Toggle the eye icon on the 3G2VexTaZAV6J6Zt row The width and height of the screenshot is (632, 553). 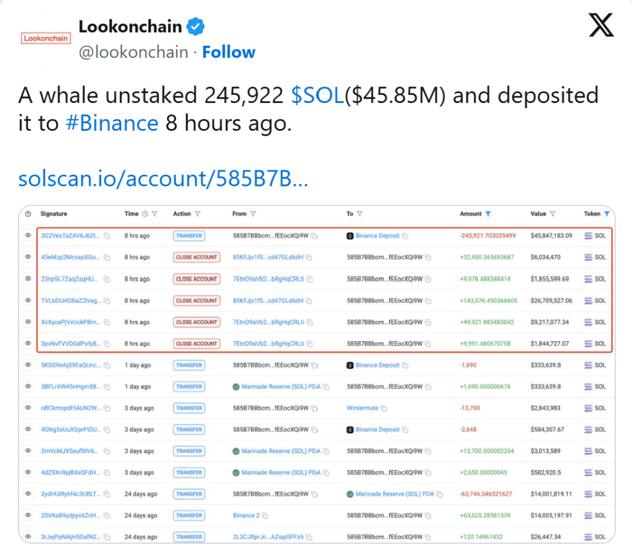click(28, 236)
